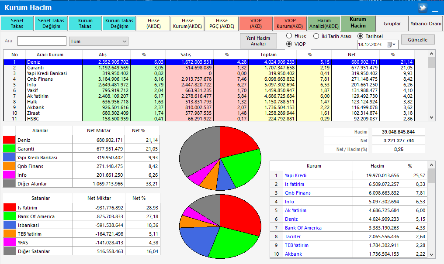Open the Tüm filter dropdown
Viewport: 444px width, 264px height.
tap(99, 41)
